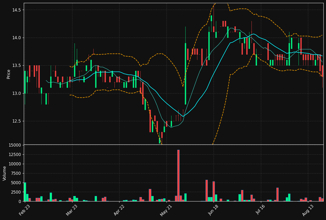326x220 pixels.
Task: Select the Price axis title
Action: [x=9, y=74]
